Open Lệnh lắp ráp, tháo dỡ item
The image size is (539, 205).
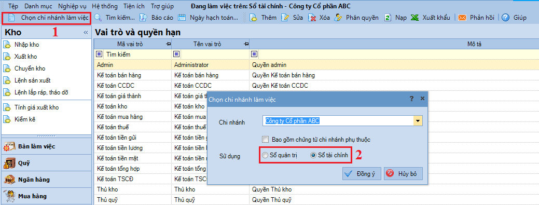(x=42, y=92)
